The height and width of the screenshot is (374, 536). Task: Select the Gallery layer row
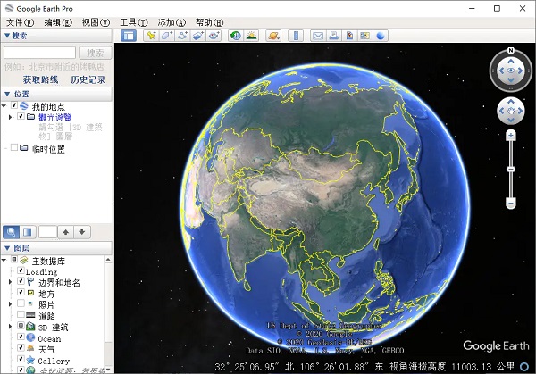tap(54, 361)
